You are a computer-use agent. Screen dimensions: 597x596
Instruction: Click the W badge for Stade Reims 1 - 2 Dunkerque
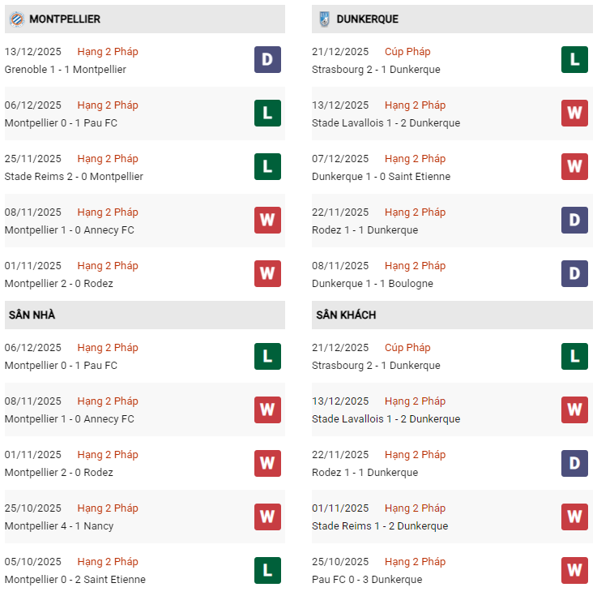click(x=574, y=517)
